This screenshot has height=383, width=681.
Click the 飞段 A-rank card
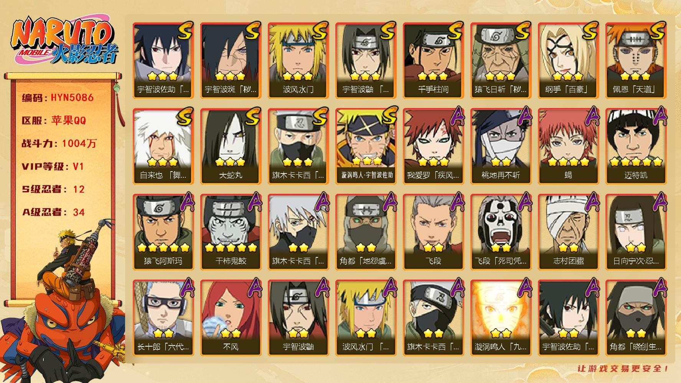(x=433, y=232)
